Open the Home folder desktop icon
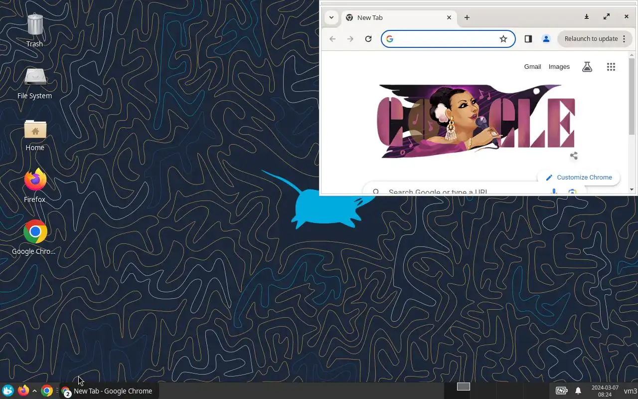Viewport: 638px width, 399px height. point(35,135)
